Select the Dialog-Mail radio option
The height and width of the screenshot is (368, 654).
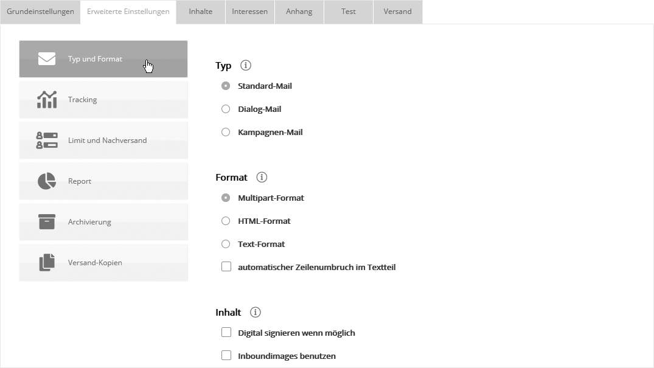pos(226,109)
